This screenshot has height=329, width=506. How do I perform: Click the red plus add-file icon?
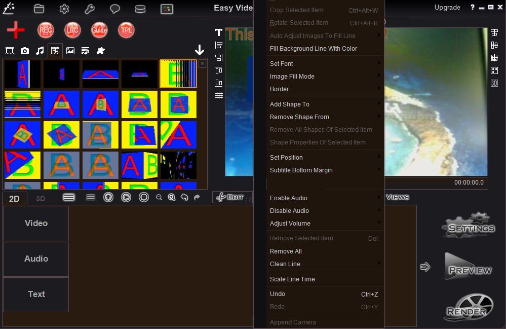click(x=16, y=30)
